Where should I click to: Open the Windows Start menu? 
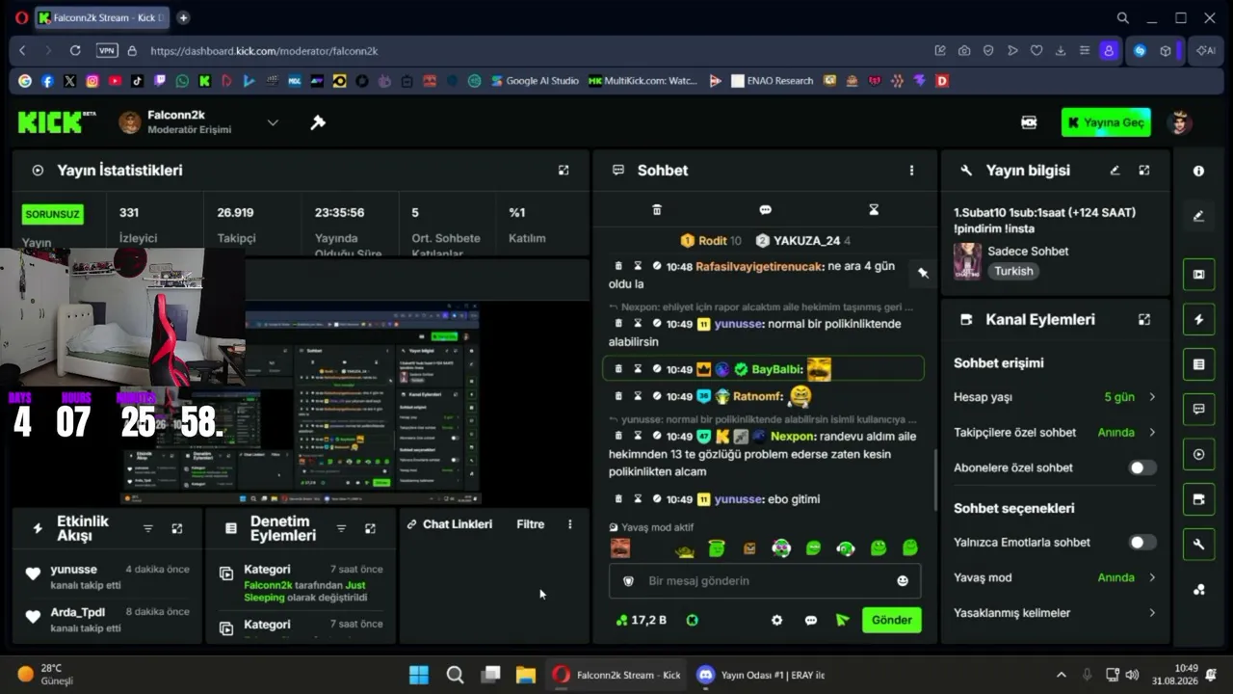coord(419,675)
